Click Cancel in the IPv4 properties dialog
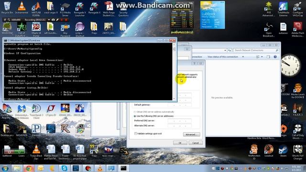306x172 pixels. (196, 143)
